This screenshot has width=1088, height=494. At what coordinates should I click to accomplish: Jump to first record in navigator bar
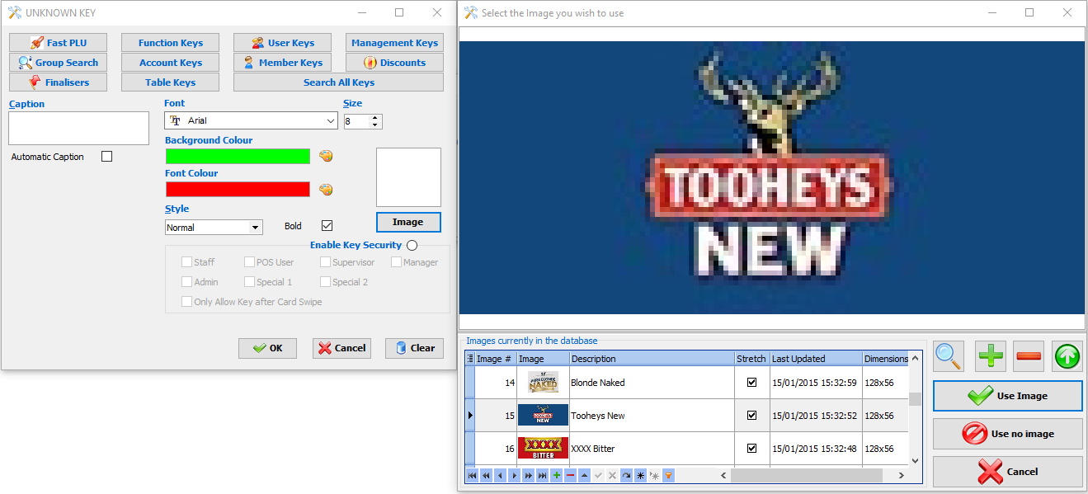coord(472,476)
